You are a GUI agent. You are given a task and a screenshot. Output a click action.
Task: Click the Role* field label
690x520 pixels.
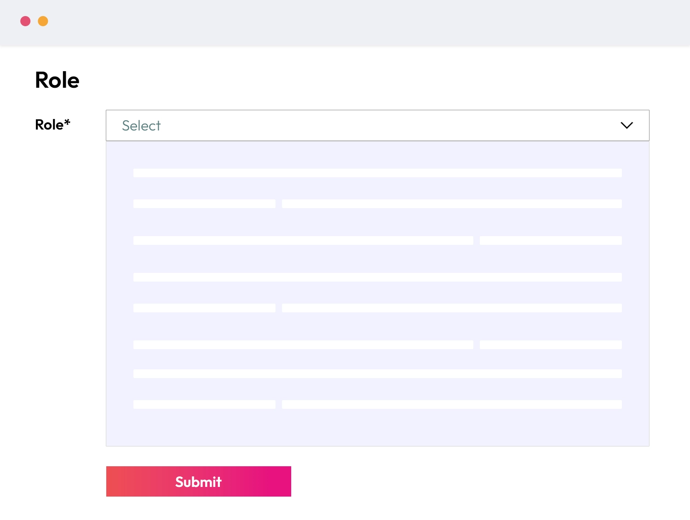(x=52, y=124)
